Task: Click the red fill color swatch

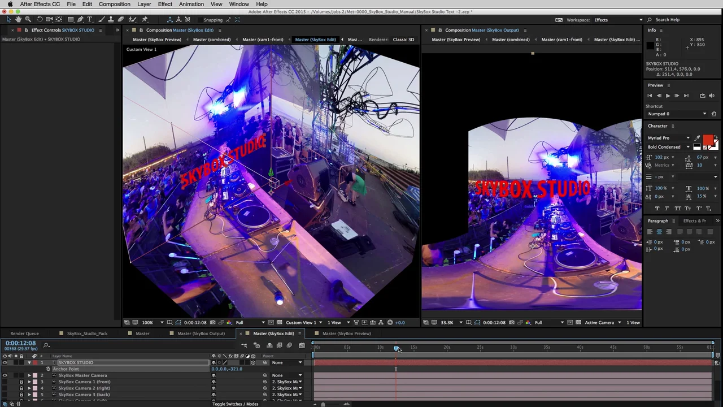Action: [707, 139]
